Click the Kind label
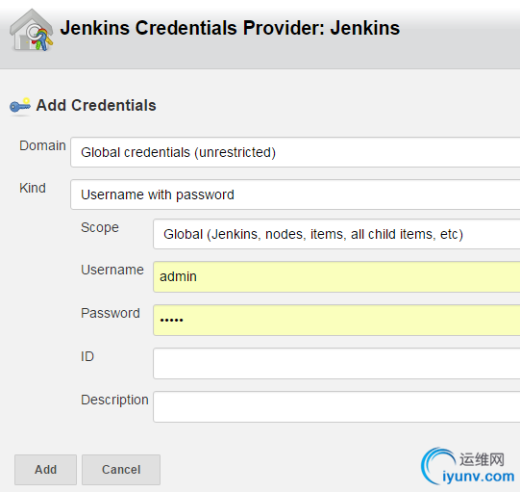Viewport: 520px width, 492px height. pos(33,188)
